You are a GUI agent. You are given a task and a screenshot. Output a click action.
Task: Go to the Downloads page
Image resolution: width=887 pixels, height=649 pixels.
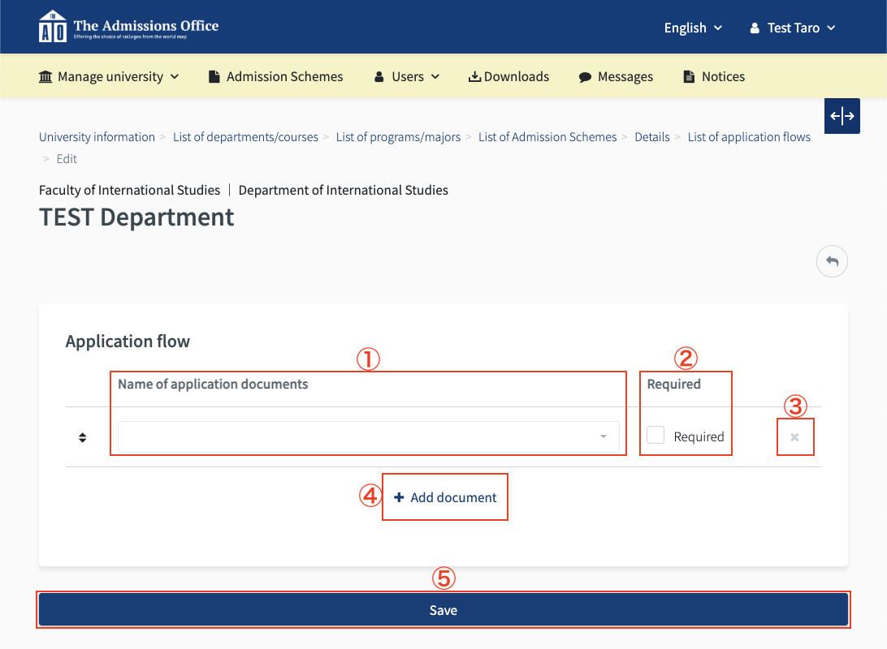point(508,76)
